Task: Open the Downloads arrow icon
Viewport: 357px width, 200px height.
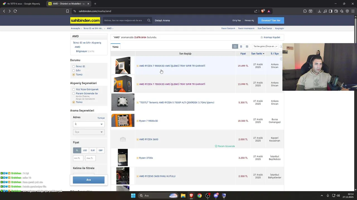Action: 319,11
